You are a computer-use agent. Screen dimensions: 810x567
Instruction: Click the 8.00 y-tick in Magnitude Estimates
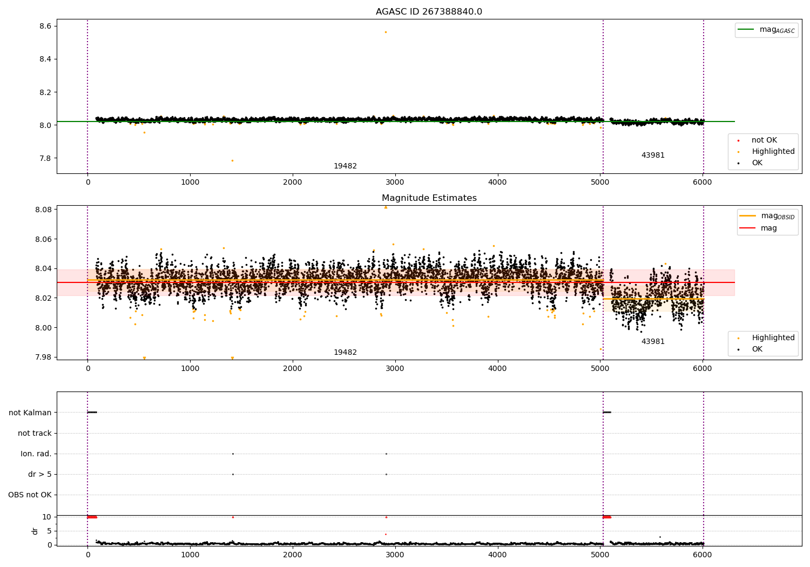coord(43,328)
